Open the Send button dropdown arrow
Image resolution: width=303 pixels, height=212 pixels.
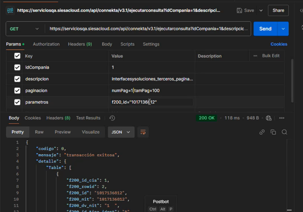283,29
